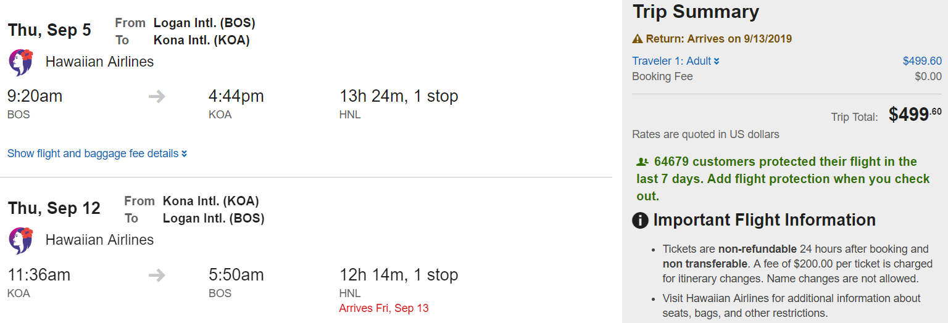Select the Thu, Sep 12 date heading

point(54,208)
